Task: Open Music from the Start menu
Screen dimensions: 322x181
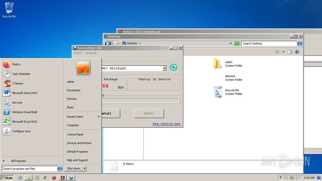Action: (83, 107)
